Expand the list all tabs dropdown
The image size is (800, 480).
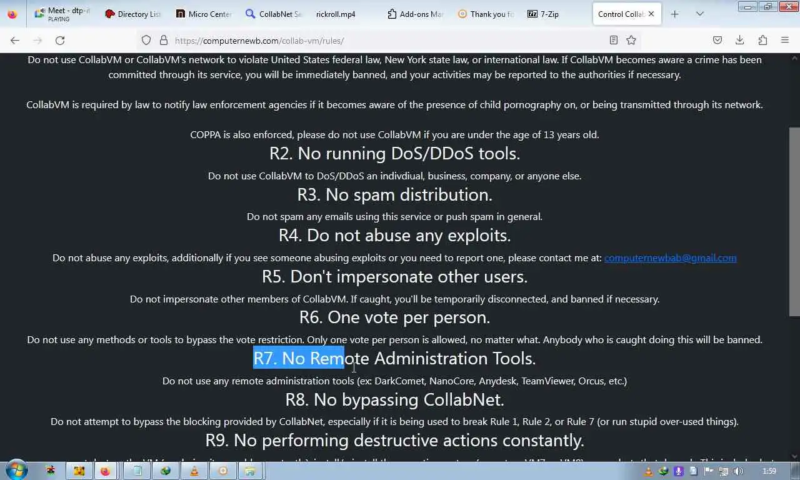click(x=700, y=14)
